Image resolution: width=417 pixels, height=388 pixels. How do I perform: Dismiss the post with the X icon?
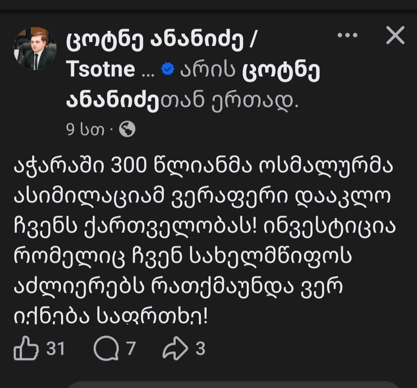point(395,35)
